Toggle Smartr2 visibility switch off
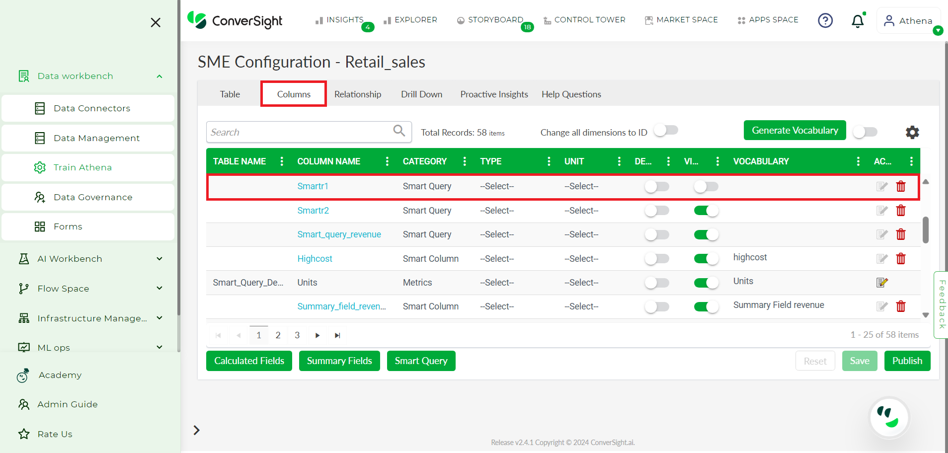 (x=706, y=211)
